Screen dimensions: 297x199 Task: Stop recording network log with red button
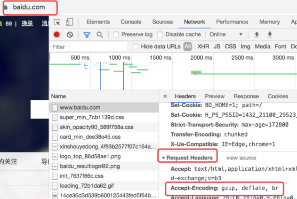click(56, 34)
